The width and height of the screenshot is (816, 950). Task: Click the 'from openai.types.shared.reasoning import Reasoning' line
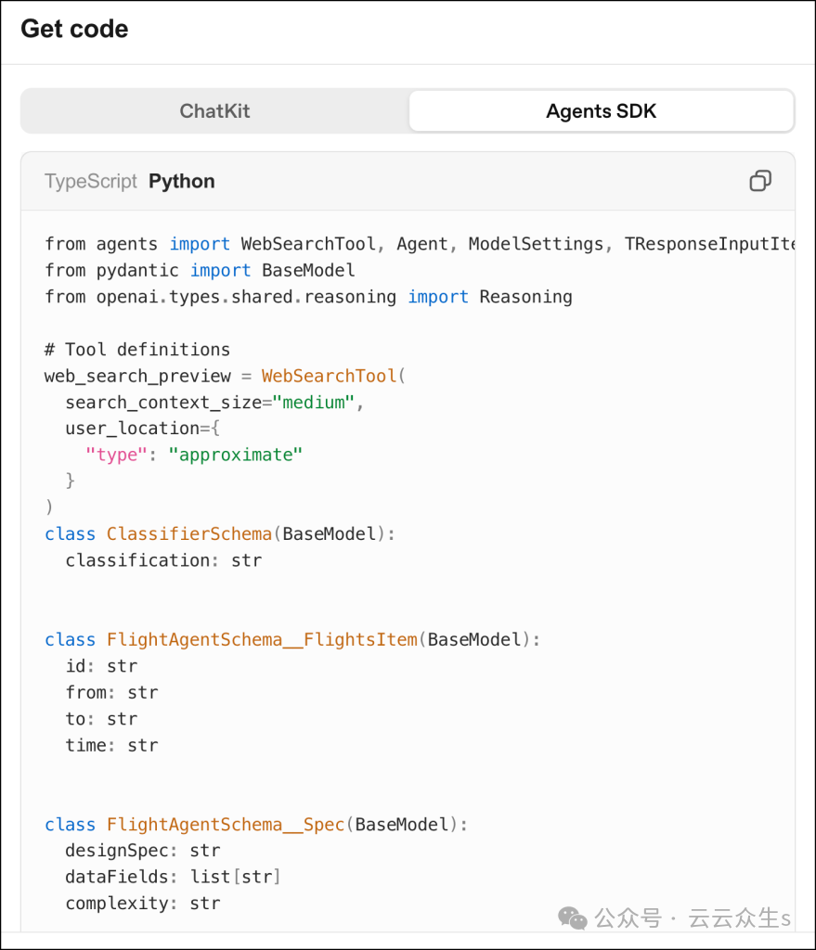pos(308,297)
